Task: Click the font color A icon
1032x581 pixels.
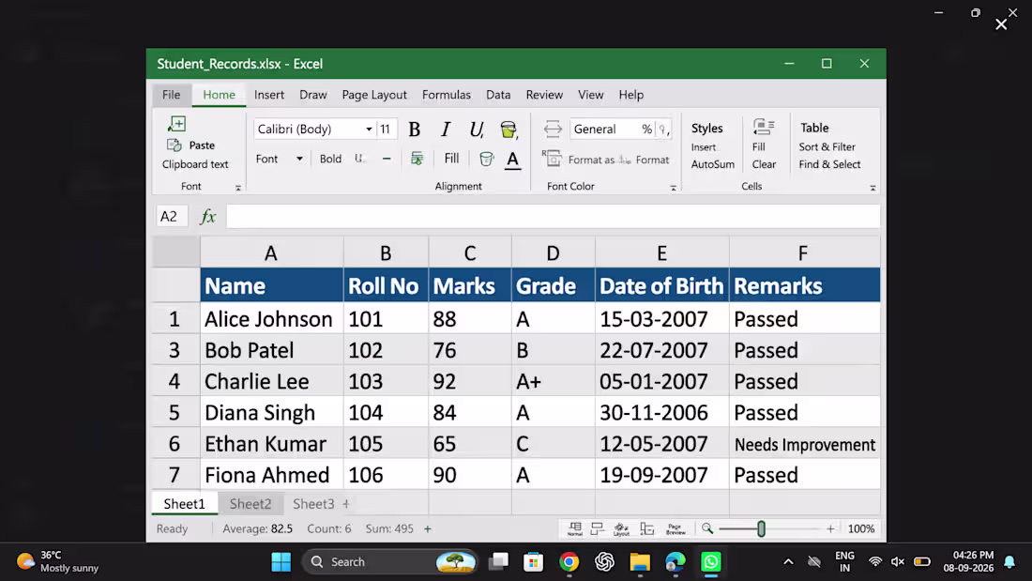Action: 512,160
